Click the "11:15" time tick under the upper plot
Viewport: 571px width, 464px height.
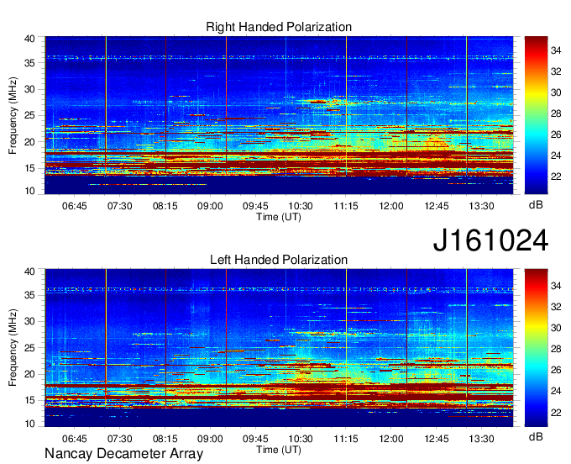coord(346,206)
